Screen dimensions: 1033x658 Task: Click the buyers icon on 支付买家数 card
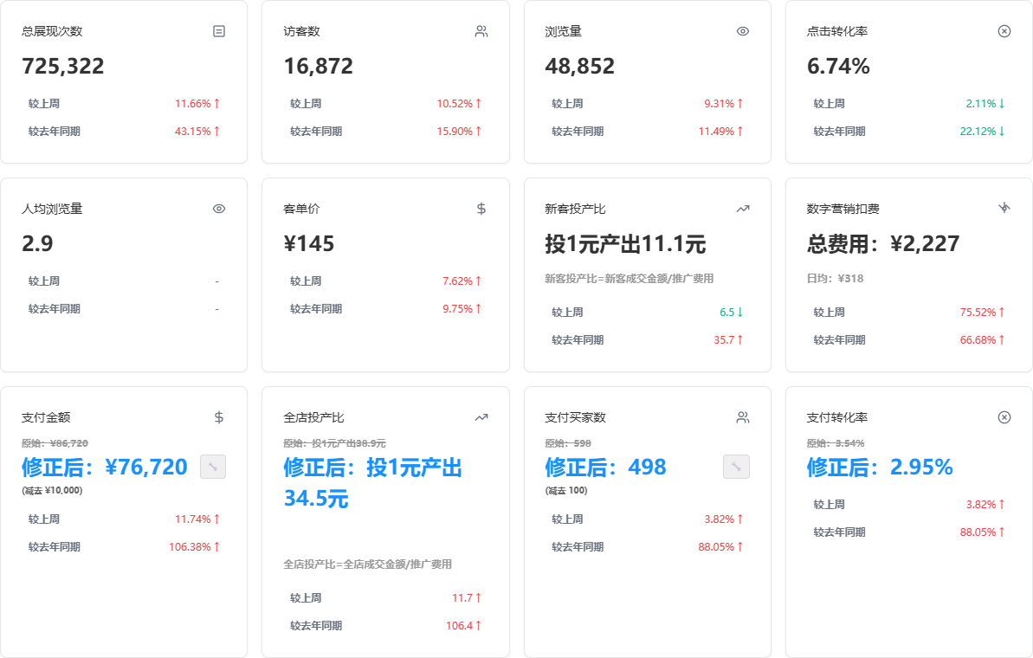[742, 416]
